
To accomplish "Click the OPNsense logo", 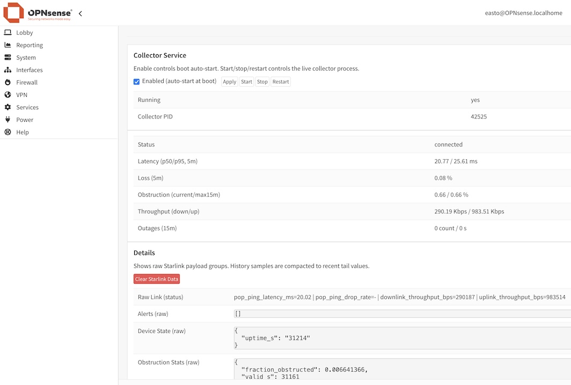I will click(38, 13).
